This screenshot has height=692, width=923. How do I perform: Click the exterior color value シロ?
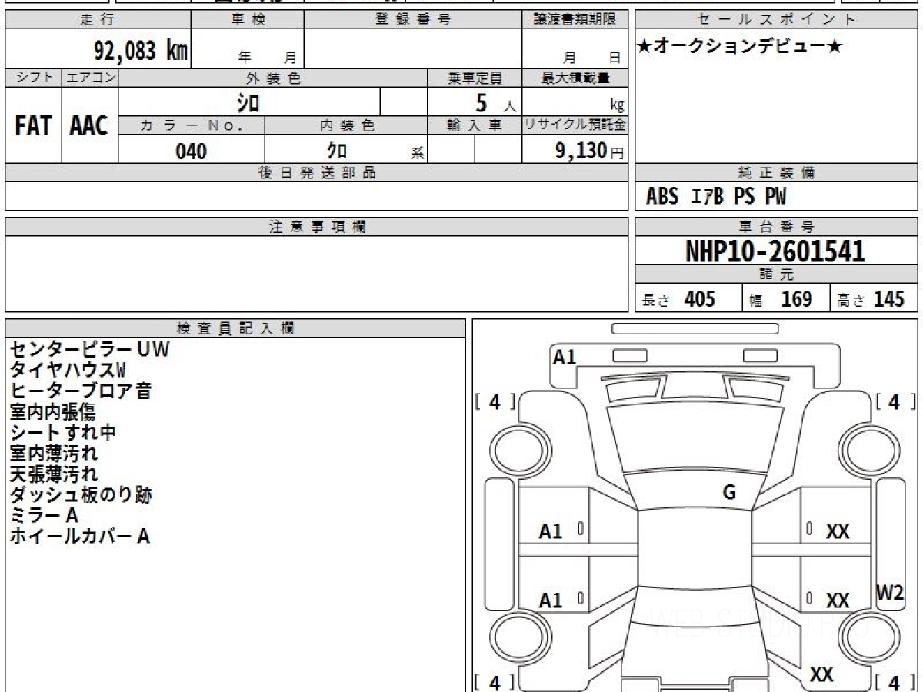(x=248, y=101)
